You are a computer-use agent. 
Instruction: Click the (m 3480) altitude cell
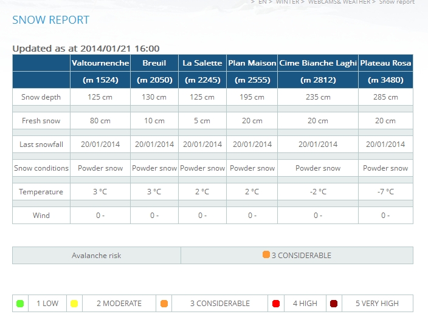[385, 80]
